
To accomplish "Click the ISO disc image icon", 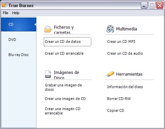I will (x=48, y=74).
